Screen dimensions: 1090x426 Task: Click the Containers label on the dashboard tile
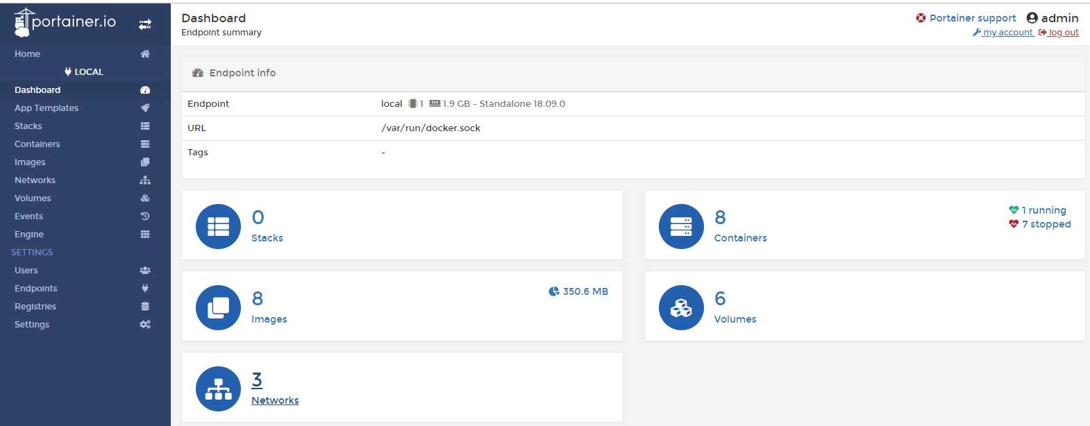tap(741, 238)
